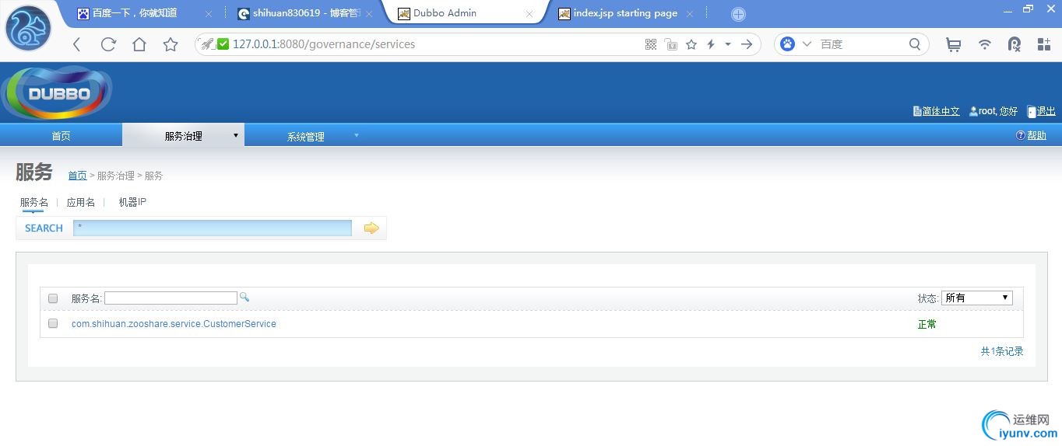Open a new tab with plus icon
1062x446 pixels.
[738, 14]
